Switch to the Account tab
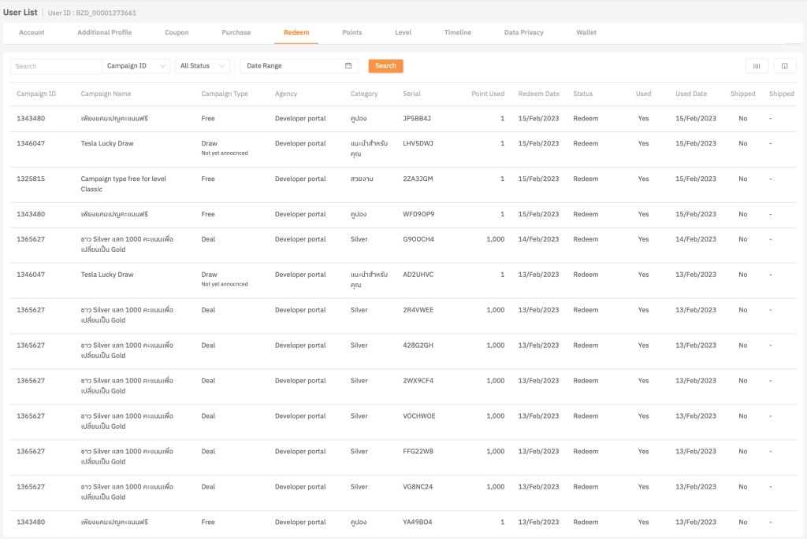Viewport: 807px width, 539px height. (32, 32)
